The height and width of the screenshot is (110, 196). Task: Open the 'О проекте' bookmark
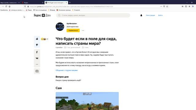[x=76, y=10]
